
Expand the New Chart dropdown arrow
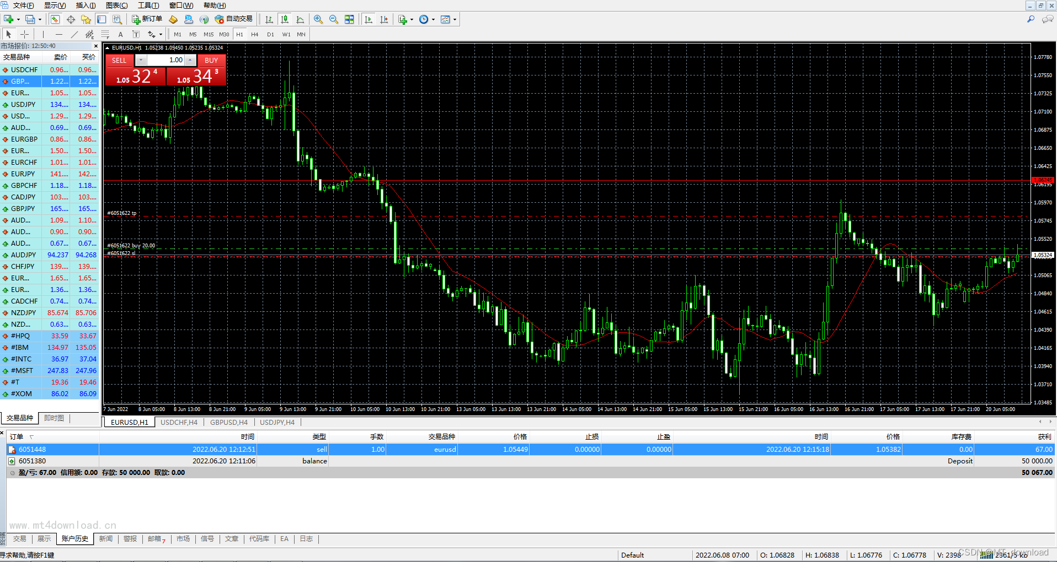coord(18,20)
